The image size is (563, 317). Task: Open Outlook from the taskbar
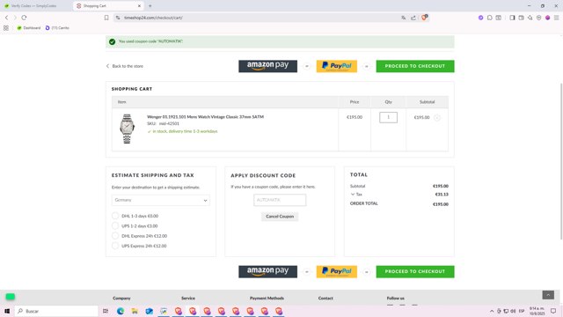click(149, 311)
